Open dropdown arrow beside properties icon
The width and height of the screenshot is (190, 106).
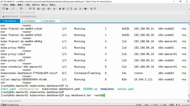[x=23, y=9]
